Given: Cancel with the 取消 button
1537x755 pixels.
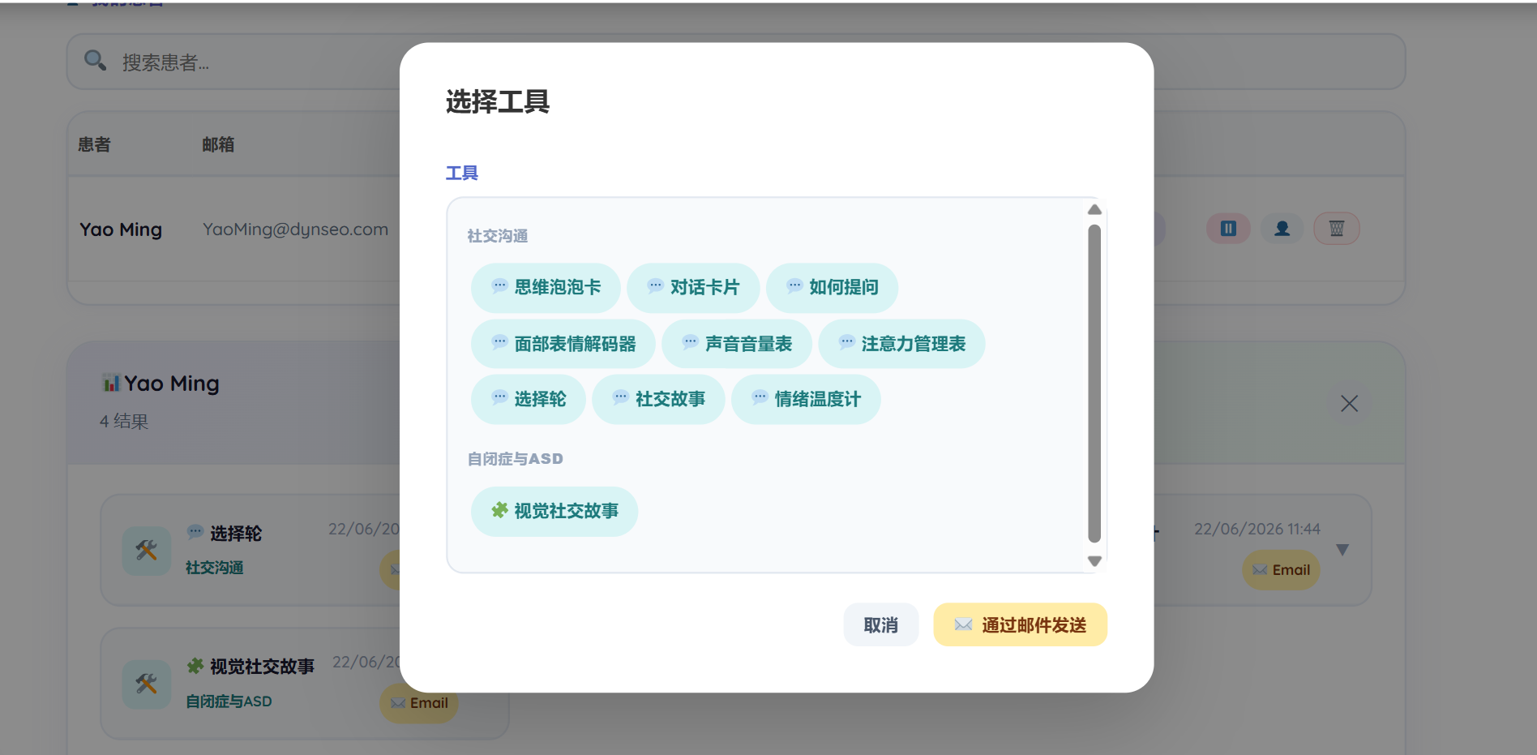Looking at the screenshot, I should pyautogui.click(x=881, y=624).
